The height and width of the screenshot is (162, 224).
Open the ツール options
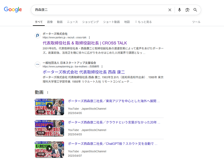pos(196,22)
